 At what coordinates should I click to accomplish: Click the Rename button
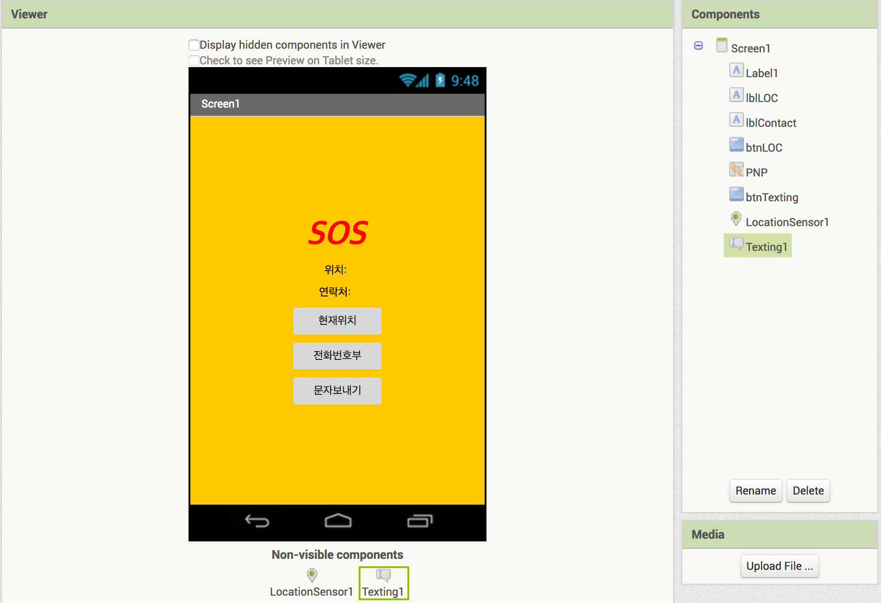tap(755, 491)
